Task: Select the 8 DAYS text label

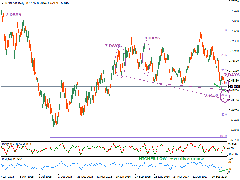Action: coord(152,38)
